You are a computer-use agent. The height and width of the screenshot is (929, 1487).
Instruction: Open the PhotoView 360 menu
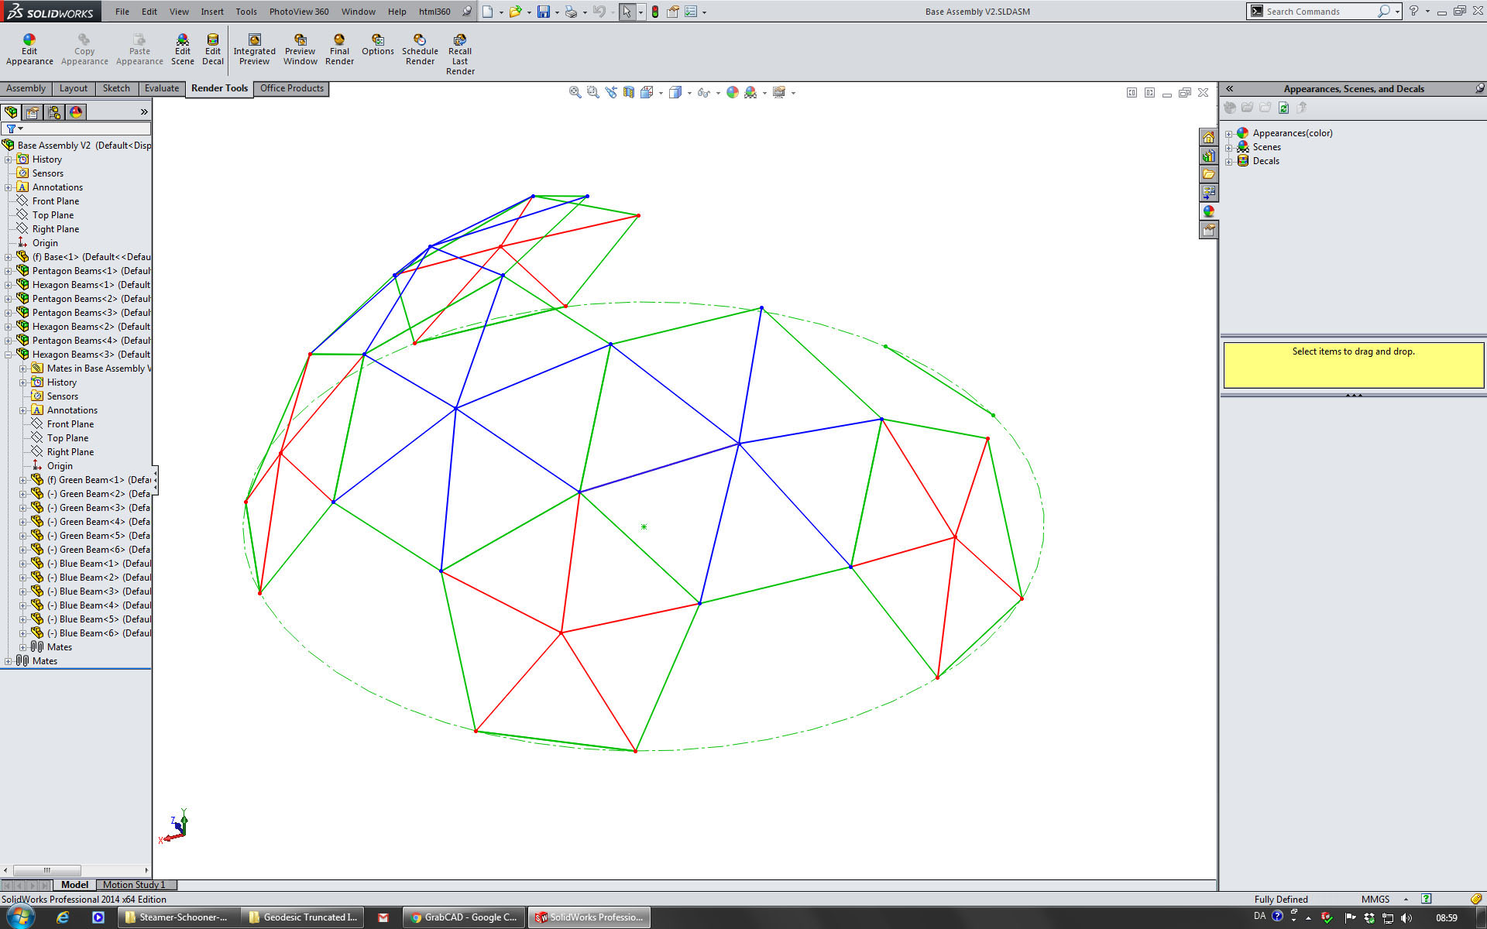(x=298, y=12)
